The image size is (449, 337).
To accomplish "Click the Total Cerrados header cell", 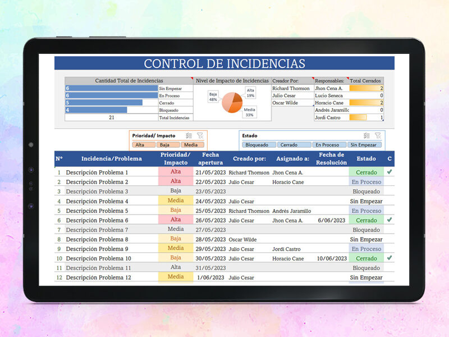I will [x=365, y=80].
